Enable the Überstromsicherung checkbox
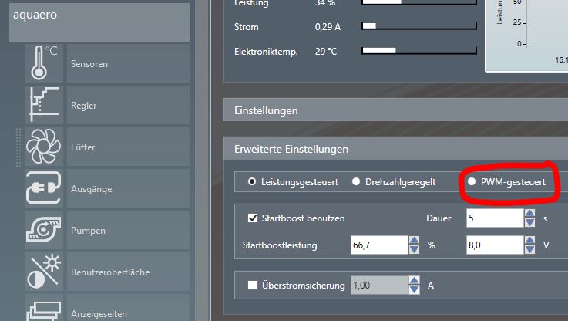The height and width of the screenshot is (321, 568). (x=253, y=285)
